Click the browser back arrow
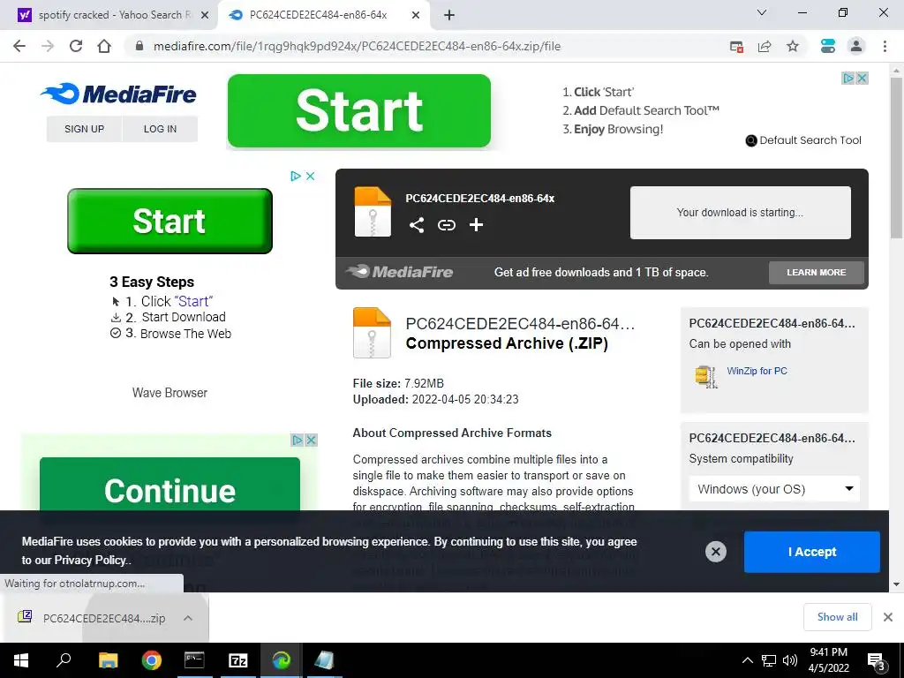The image size is (904, 678). [x=19, y=46]
